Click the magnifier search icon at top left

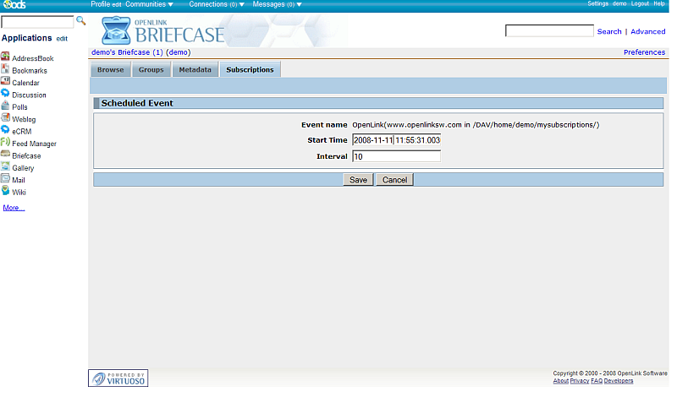(81, 20)
